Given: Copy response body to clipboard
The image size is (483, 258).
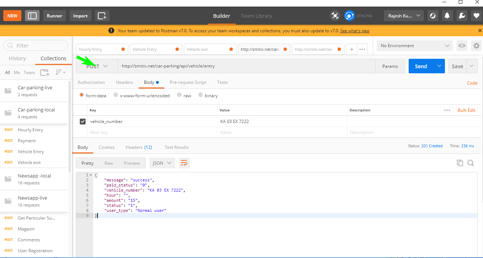Looking at the screenshot, I should tap(460, 163).
